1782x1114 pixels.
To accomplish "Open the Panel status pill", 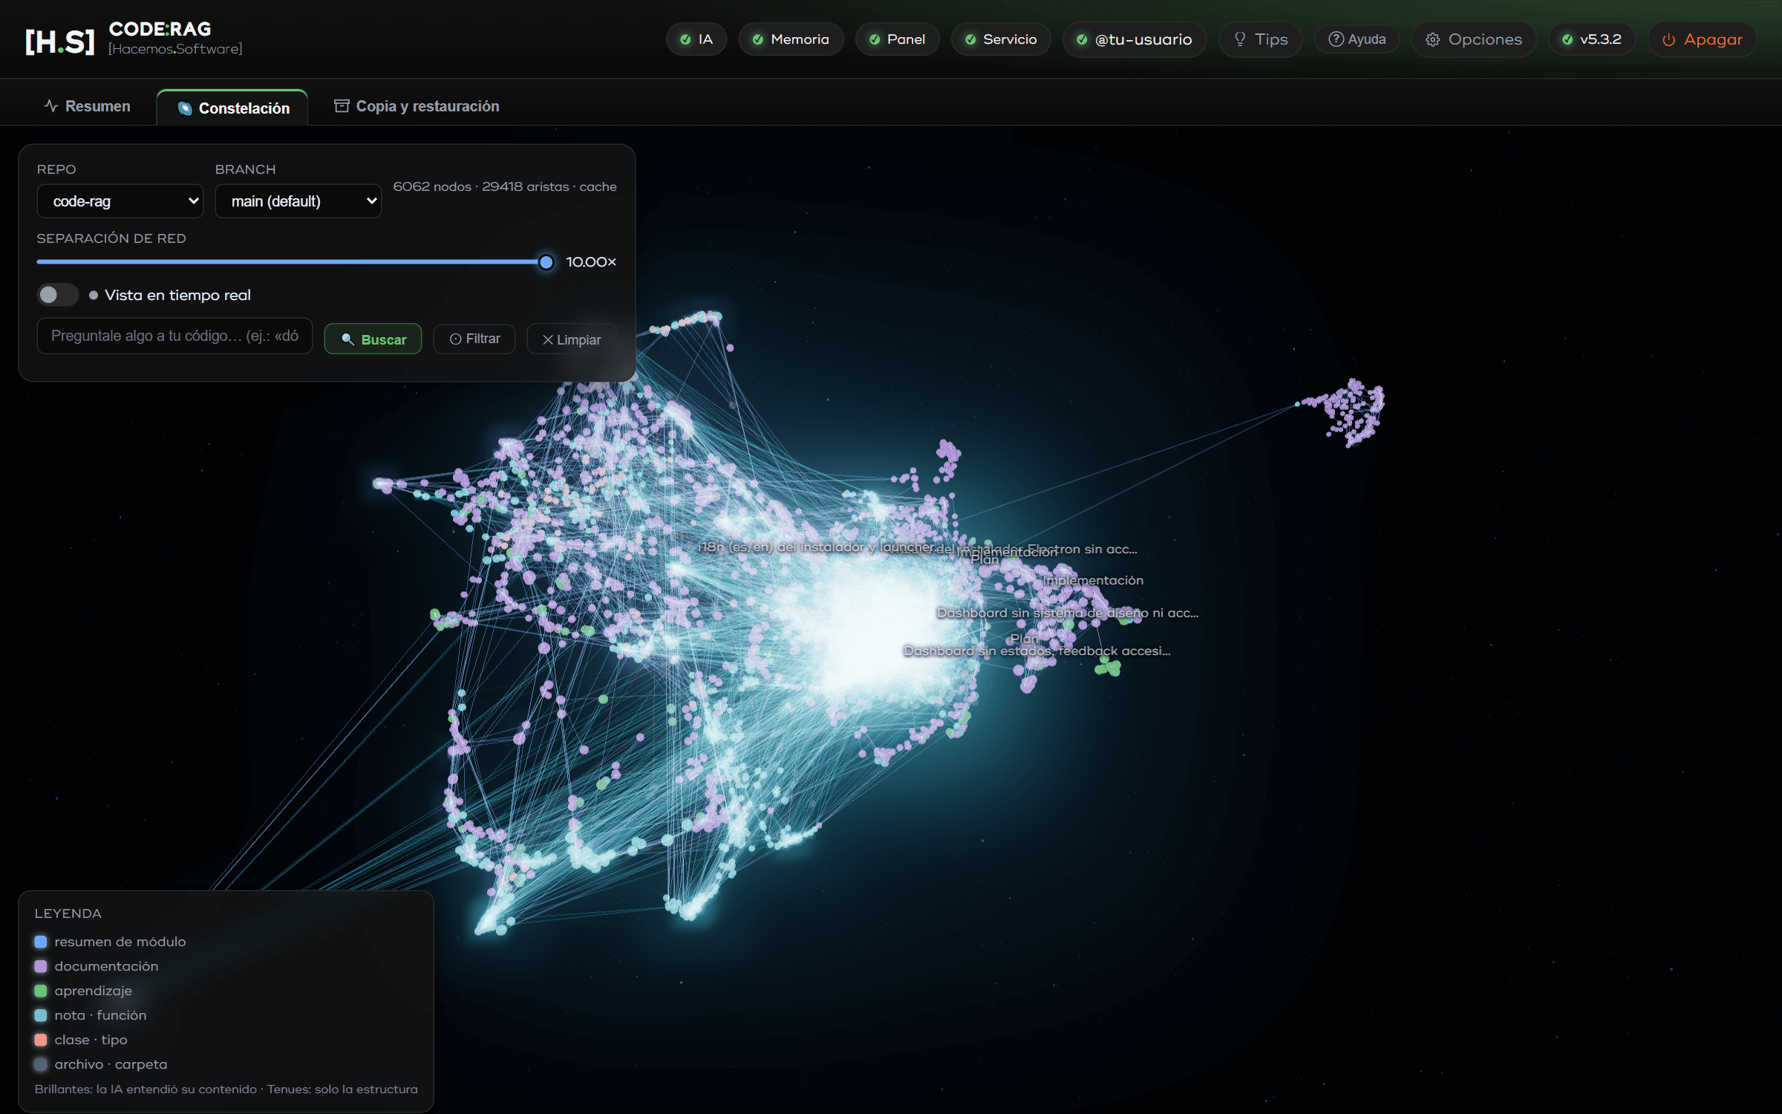I will 897,39.
